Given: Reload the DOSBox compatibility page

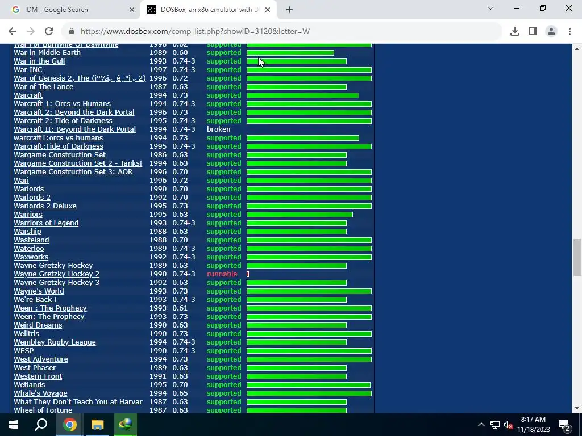Looking at the screenshot, I should tap(49, 31).
